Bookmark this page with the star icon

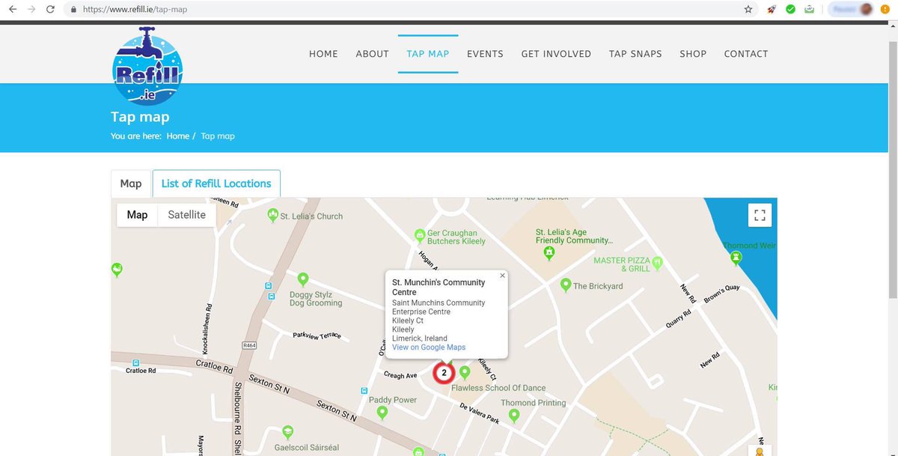[748, 10]
